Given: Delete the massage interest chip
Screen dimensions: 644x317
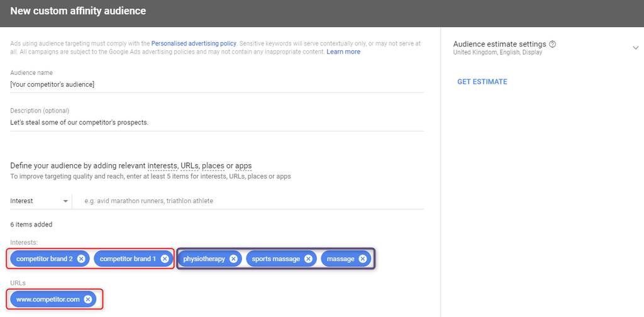Looking at the screenshot, I should [362, 259].
